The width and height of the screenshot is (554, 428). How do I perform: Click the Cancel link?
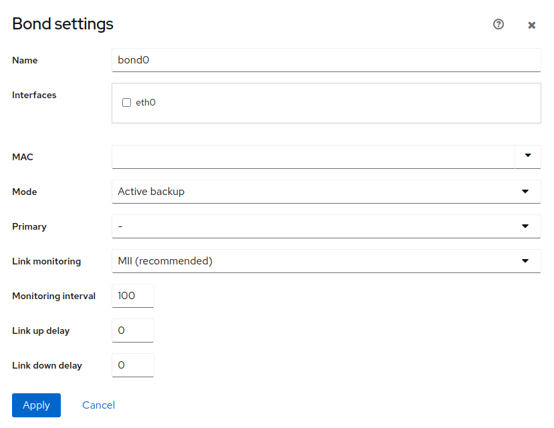click(98, 405)
